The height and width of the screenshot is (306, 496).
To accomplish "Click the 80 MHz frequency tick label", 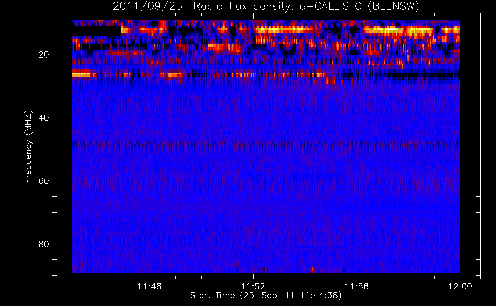I will 44,244.
